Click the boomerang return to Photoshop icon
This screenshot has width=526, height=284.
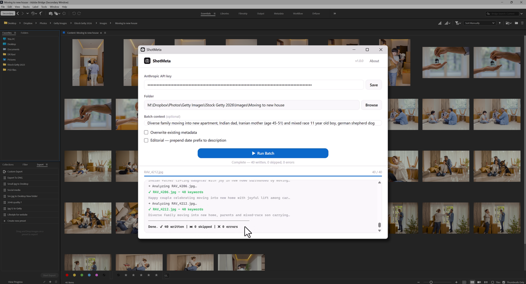[41, 13]
